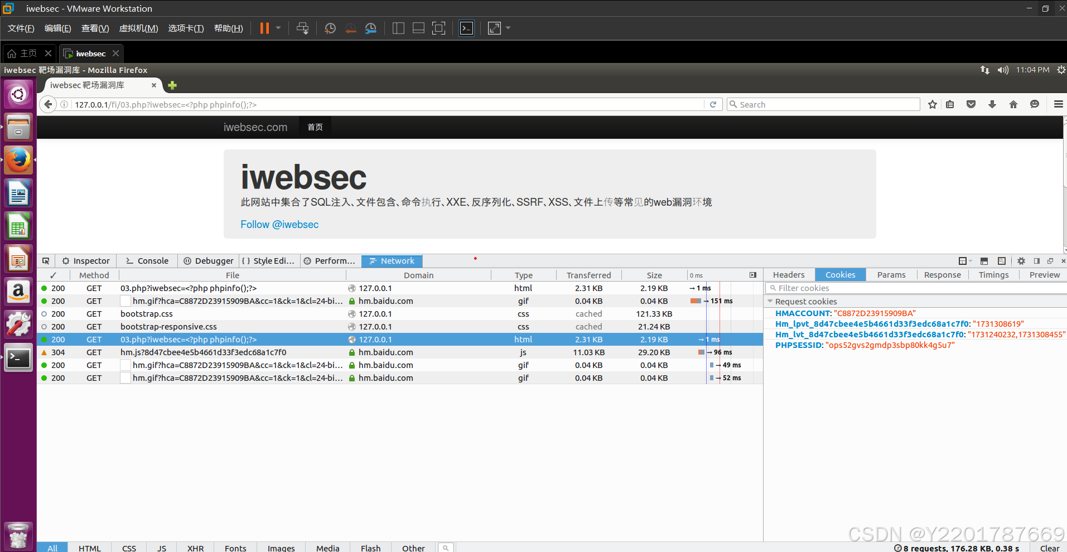Open the pause button dropdown arrow

click(277, 28)
